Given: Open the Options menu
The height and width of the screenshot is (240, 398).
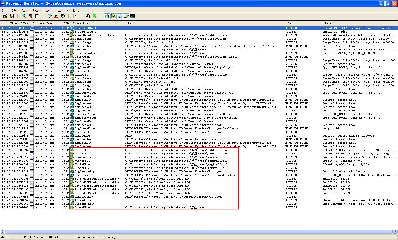Looking at the screenshot, I should [x=64, y=10].
